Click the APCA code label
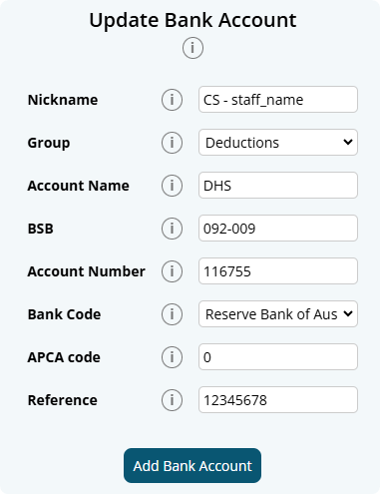 tap(64, 357)
